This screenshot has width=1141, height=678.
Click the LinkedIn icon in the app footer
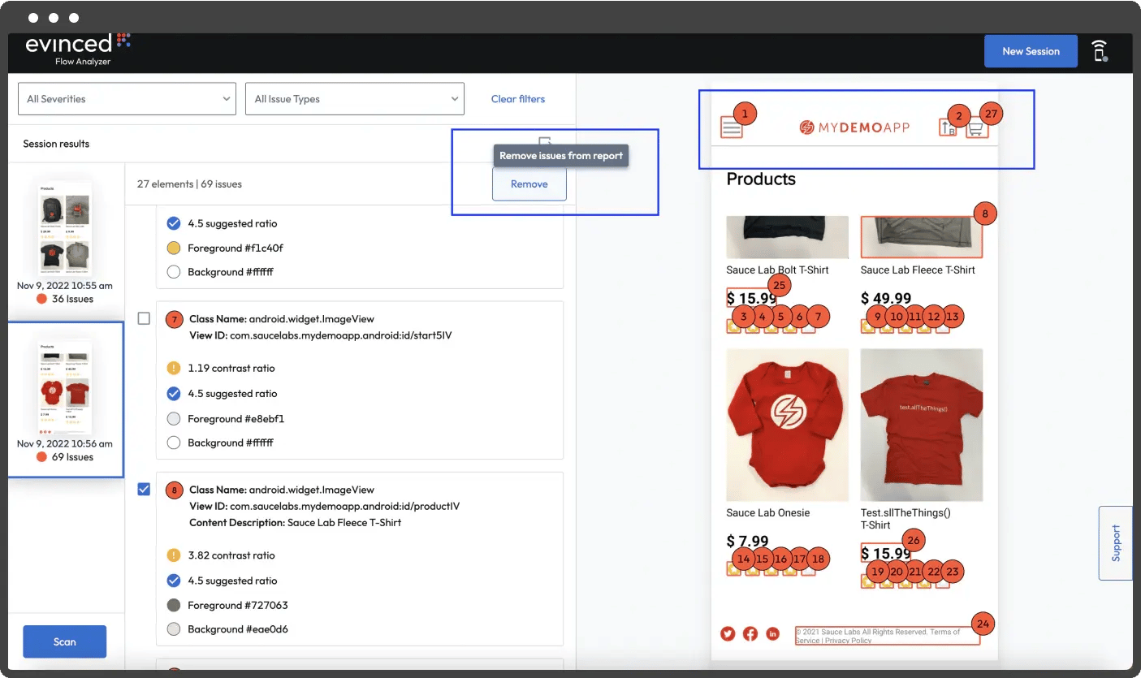[772, 633]
